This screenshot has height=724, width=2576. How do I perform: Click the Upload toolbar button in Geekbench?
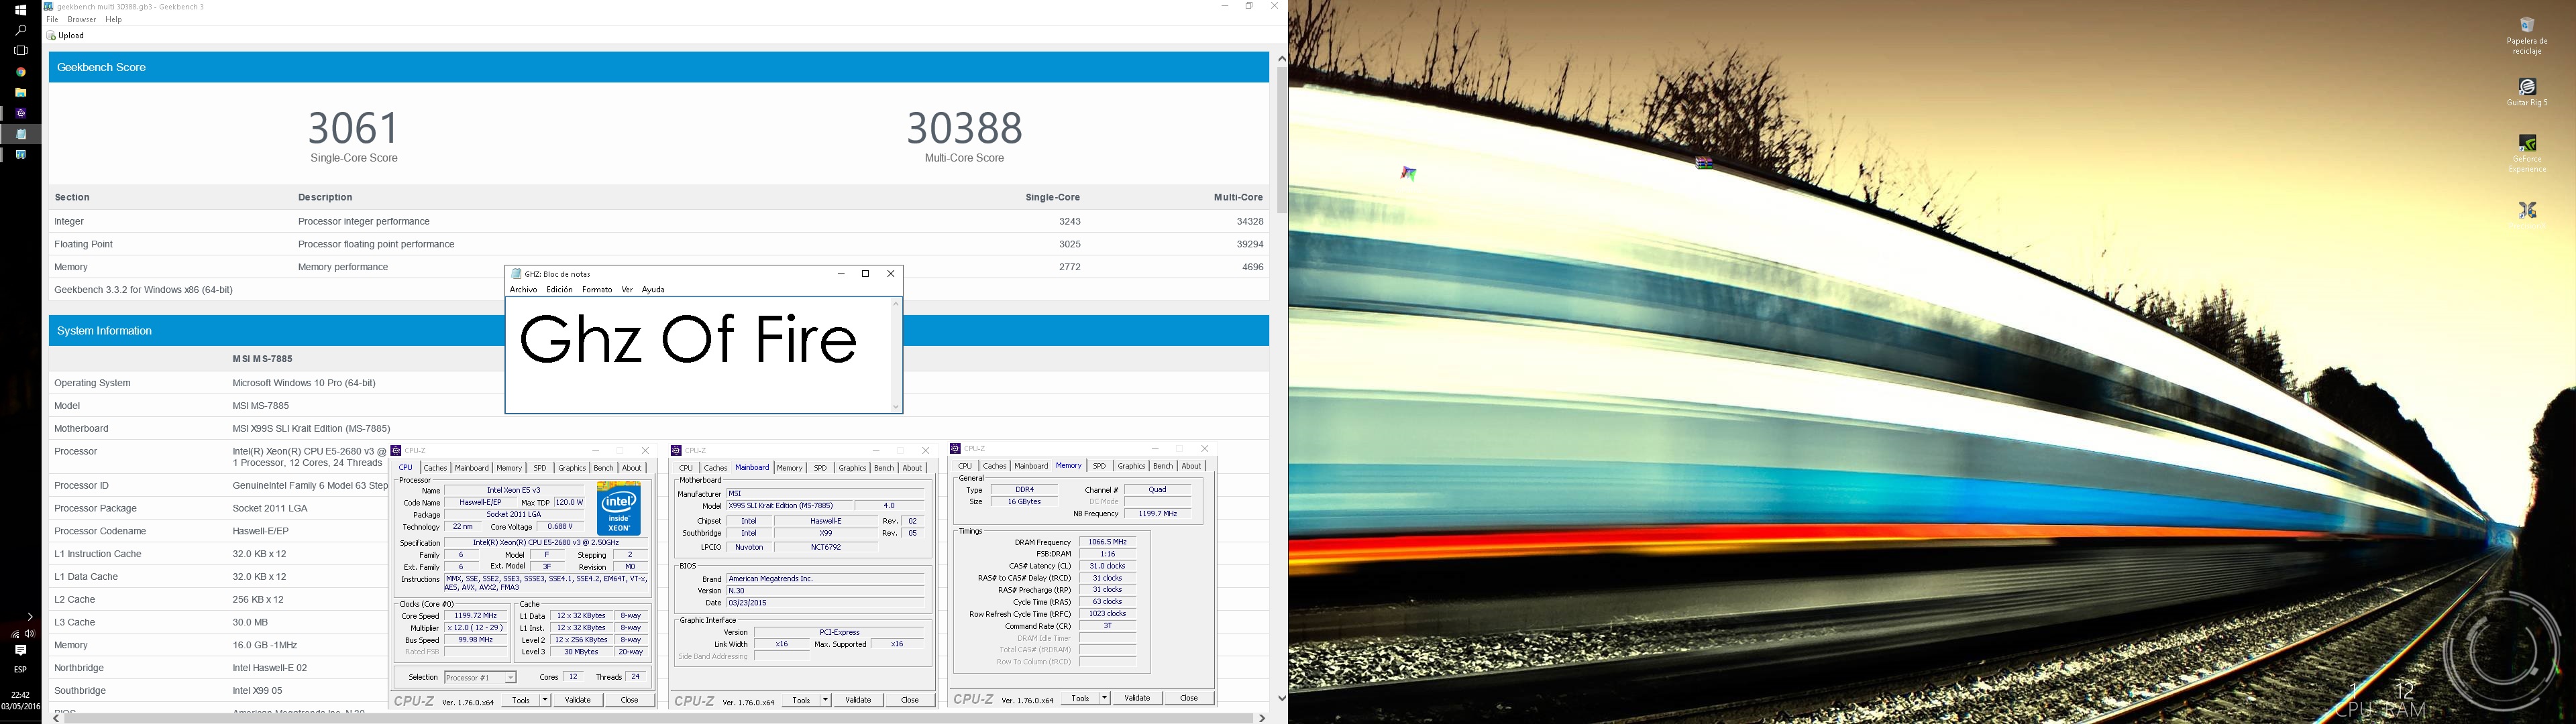[x=66, y=36]
